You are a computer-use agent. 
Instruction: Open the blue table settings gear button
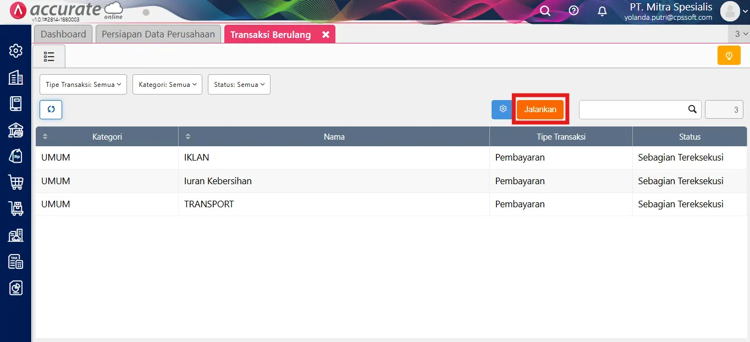coord(501,109)
